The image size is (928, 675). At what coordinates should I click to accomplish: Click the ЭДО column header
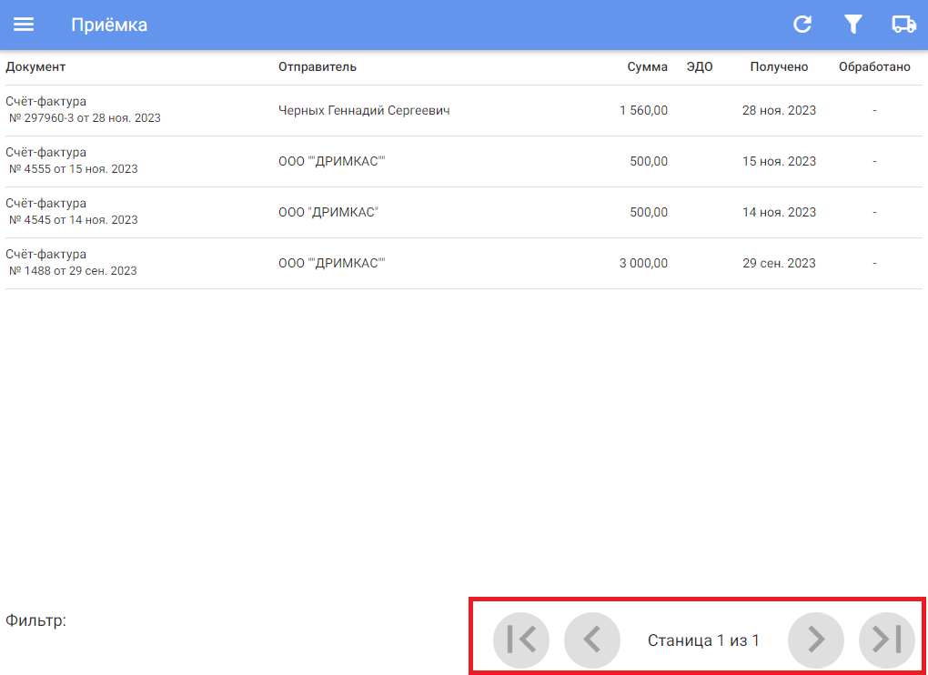pyautogui.click(x=700, y=66)
